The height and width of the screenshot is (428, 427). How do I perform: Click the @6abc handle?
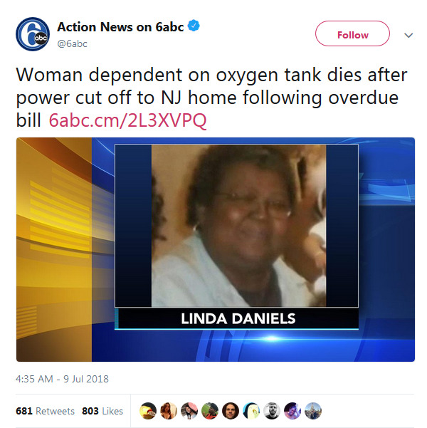coord(72,43)
